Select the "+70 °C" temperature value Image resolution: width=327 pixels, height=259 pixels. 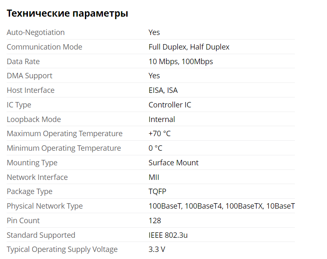tap(160, 134)
